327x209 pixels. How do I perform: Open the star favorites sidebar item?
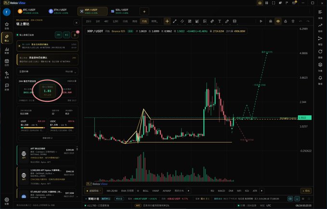coord(7,26)
